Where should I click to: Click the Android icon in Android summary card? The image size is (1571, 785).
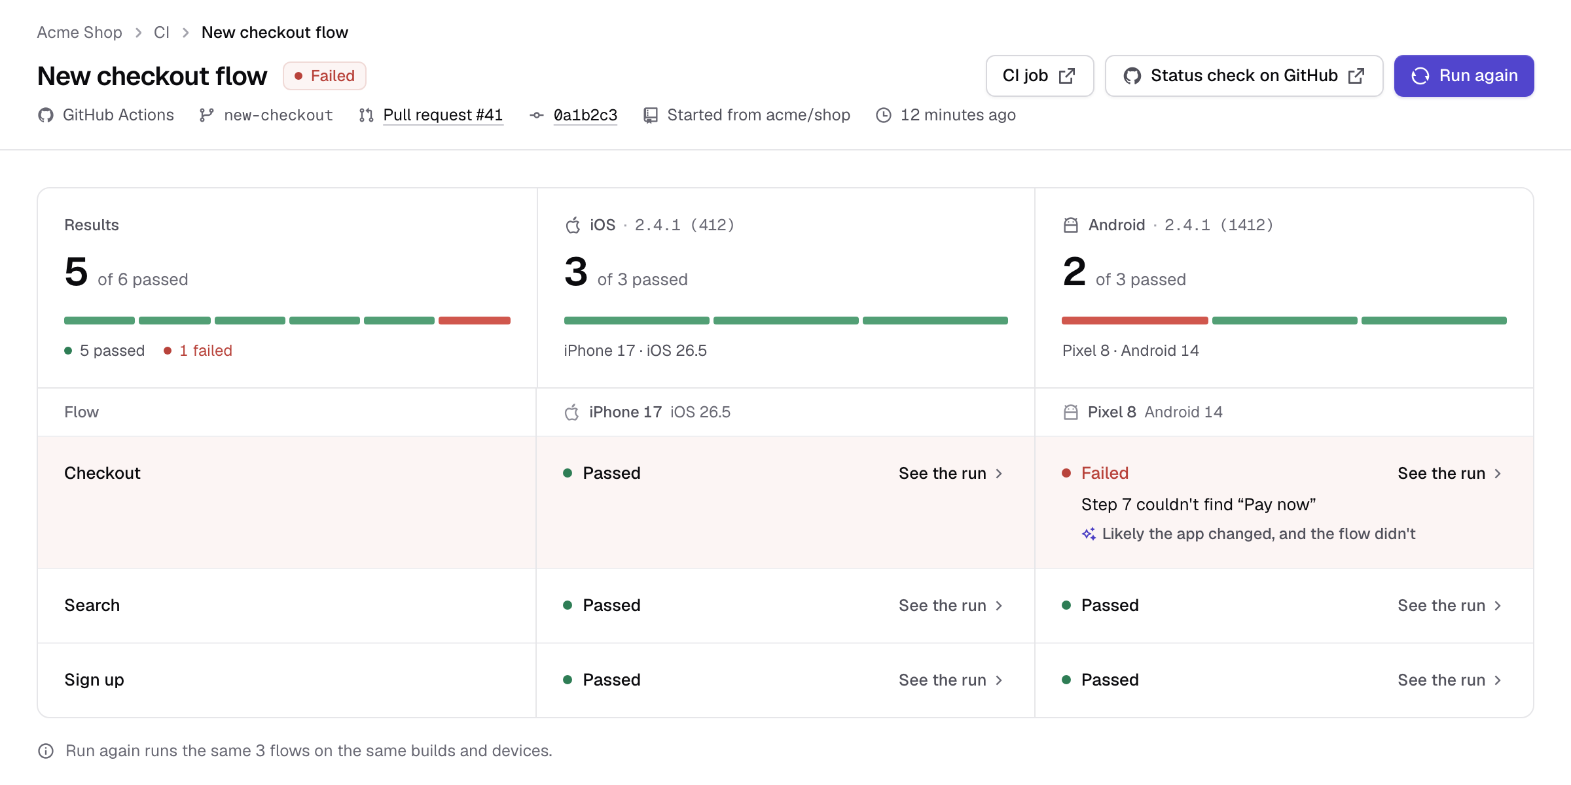pos(1071,225)
